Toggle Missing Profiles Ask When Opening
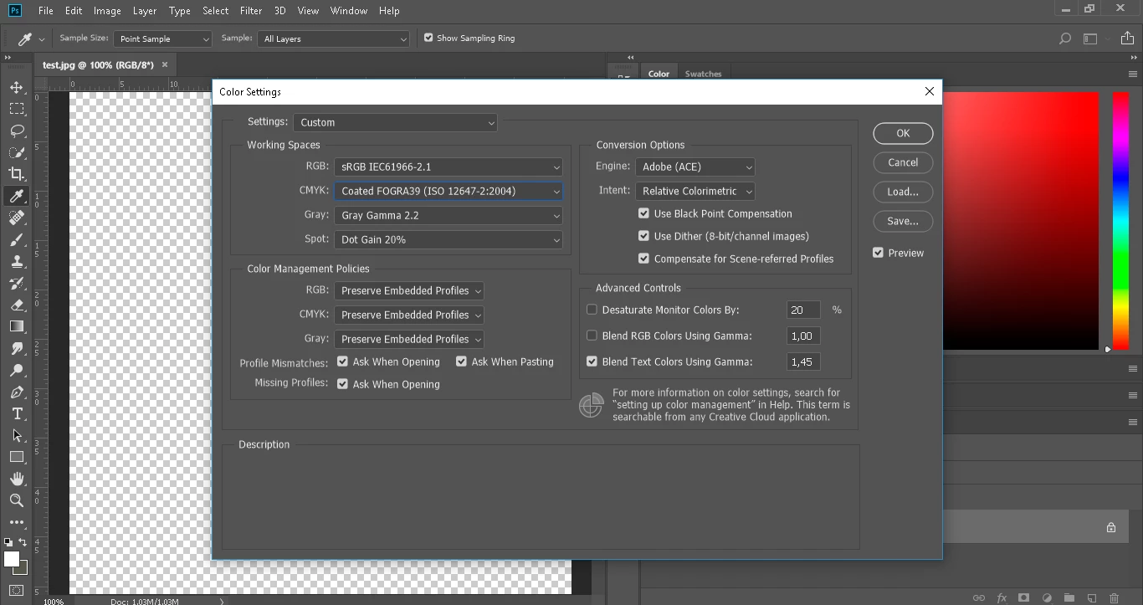1143x605 pixels. [342, 384]
